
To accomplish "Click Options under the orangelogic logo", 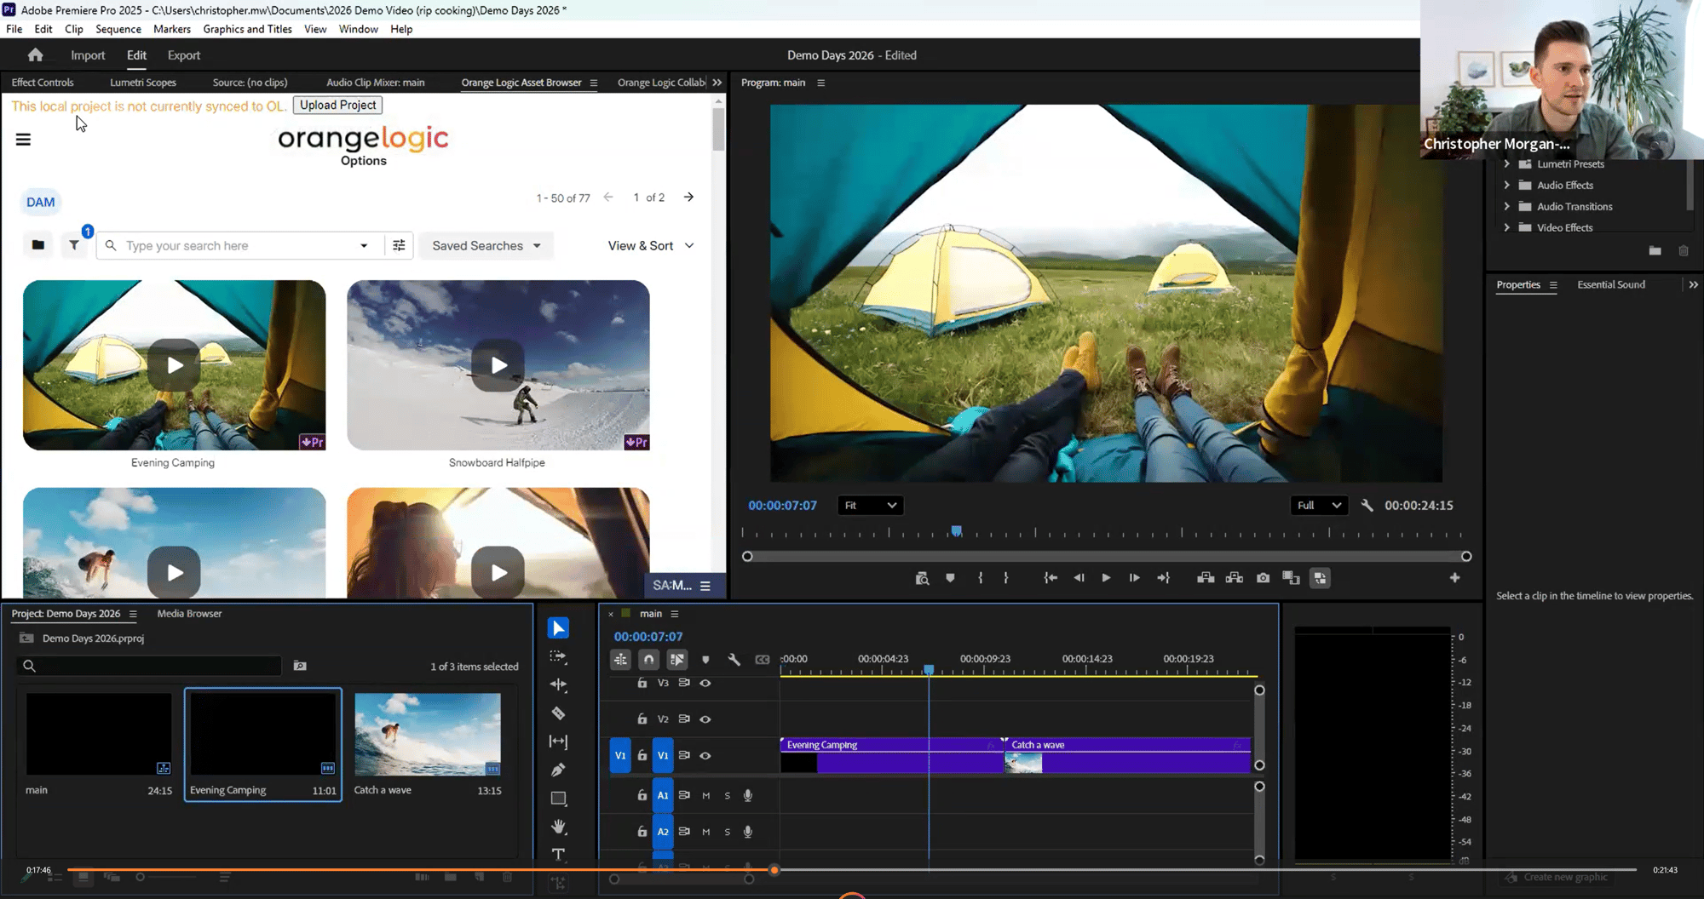I will point(364,161).
